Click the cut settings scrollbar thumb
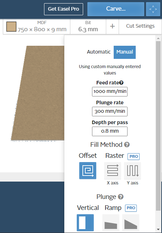The image size is (162, 233). (158, 126)
